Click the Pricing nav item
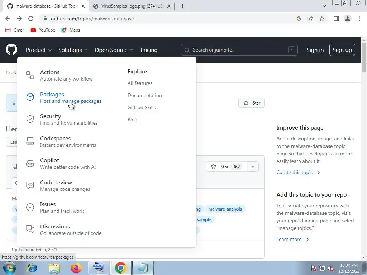 click(x=149, y=50)
